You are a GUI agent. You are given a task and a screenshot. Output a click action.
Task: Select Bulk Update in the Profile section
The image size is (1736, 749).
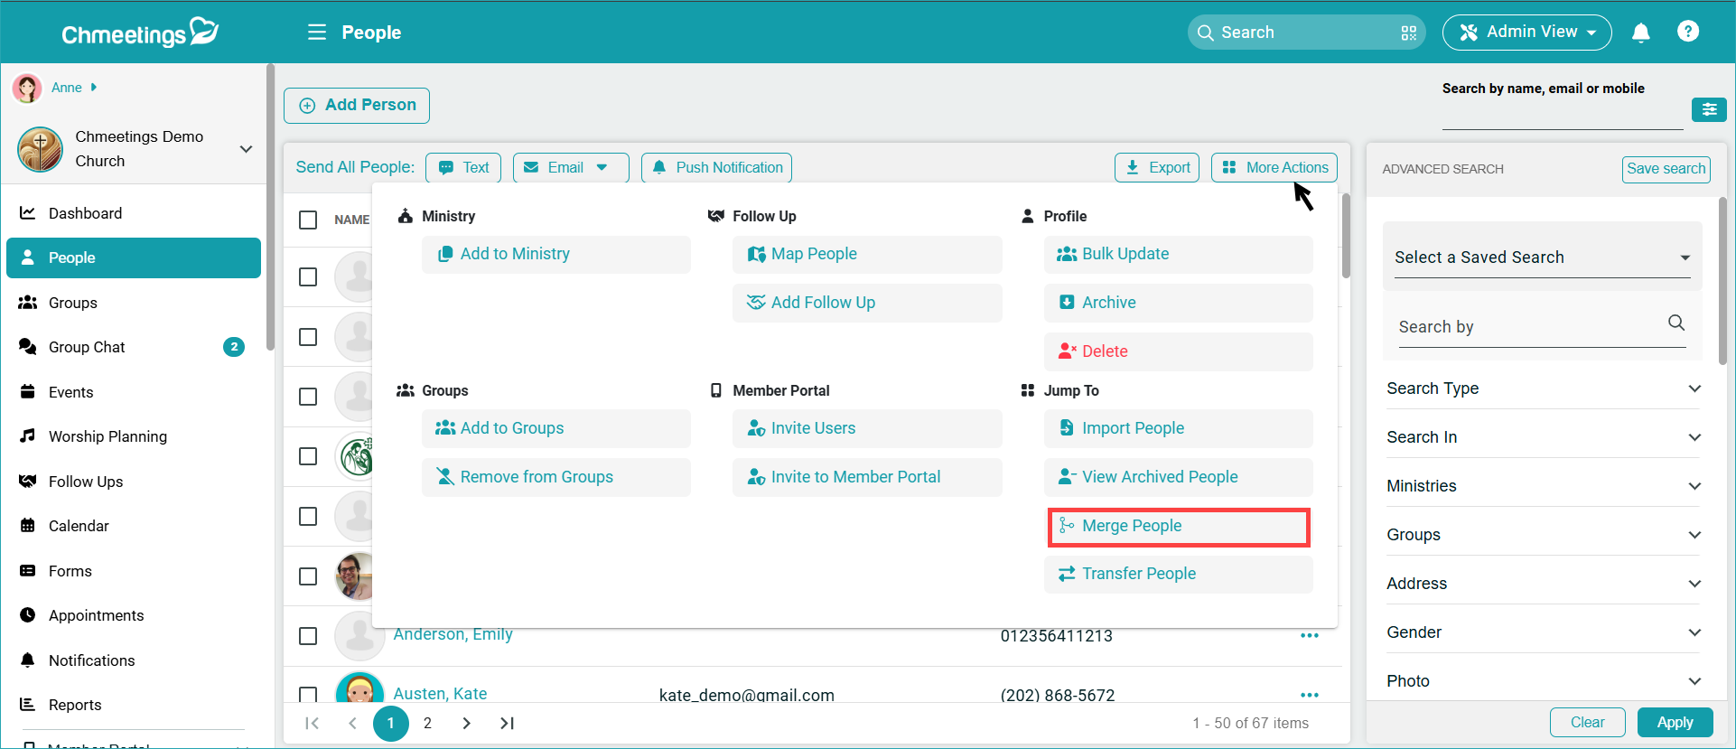click(1178, 254)
